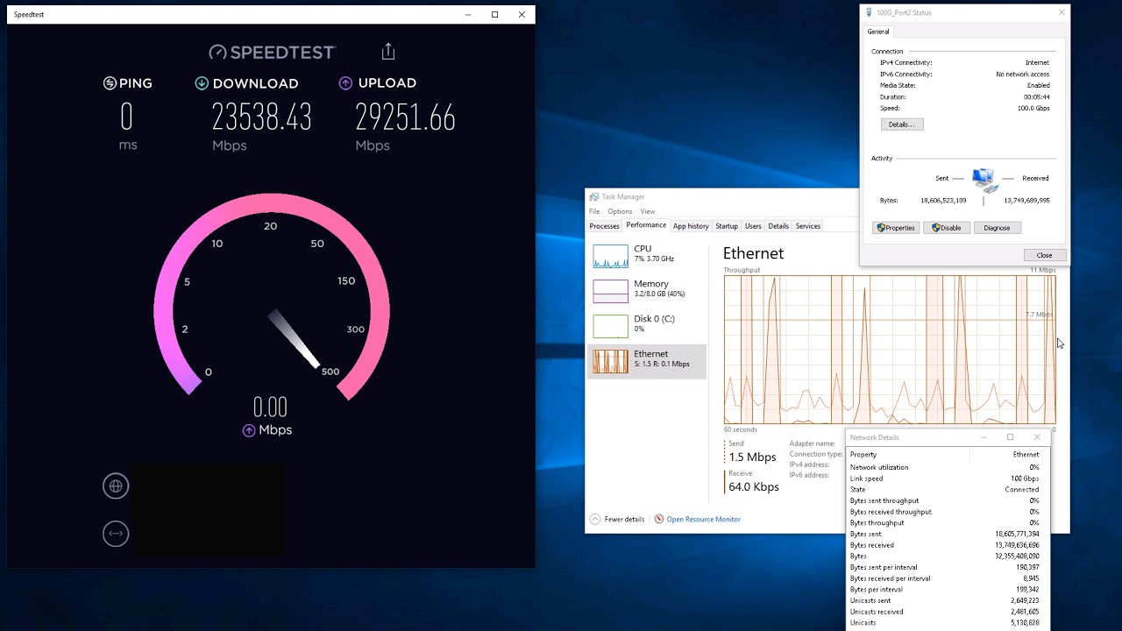Click the Properties button
Screen dimensions: 1122x631
point(896,228)
